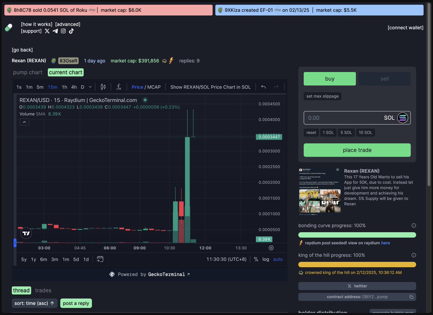This screenshot has width=433, height=315.
Task: Change sort order: time (asc)
Action: click(x=34, y=303)
